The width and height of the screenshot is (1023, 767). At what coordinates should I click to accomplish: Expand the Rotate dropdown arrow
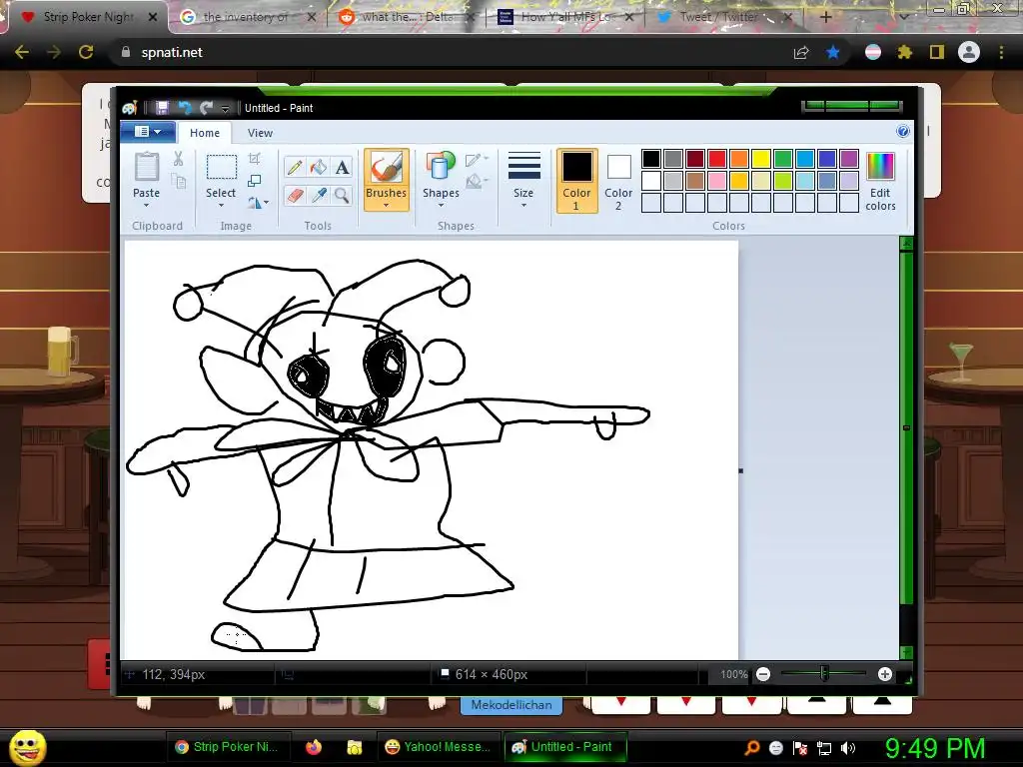point(266,203)
